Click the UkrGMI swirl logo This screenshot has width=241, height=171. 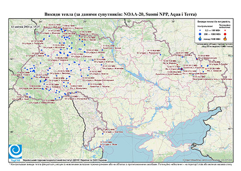point(15,152)
